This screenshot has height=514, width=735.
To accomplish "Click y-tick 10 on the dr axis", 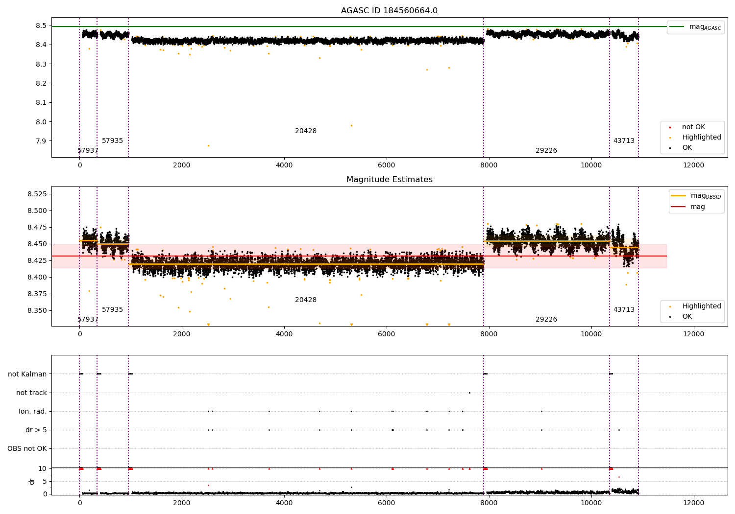I will 43,468.
